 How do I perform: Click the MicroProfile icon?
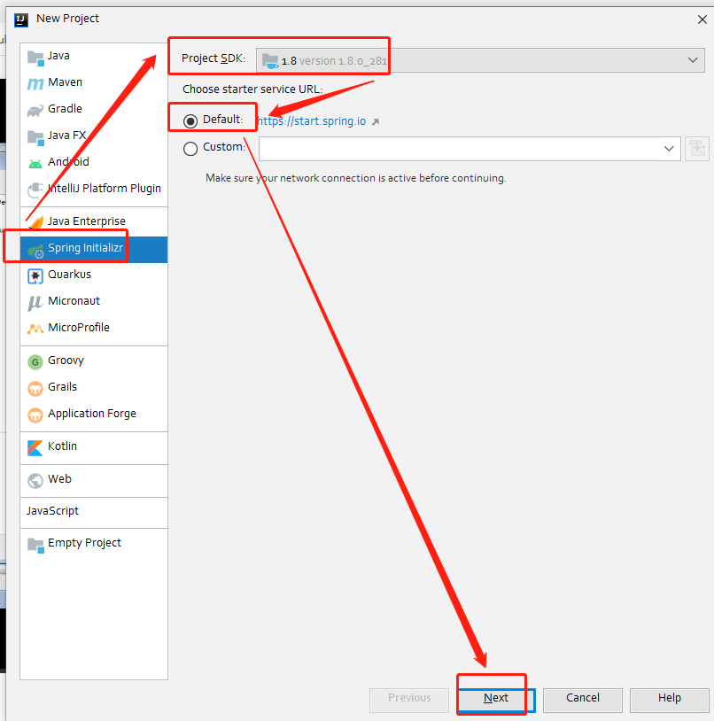pos(35,329)
